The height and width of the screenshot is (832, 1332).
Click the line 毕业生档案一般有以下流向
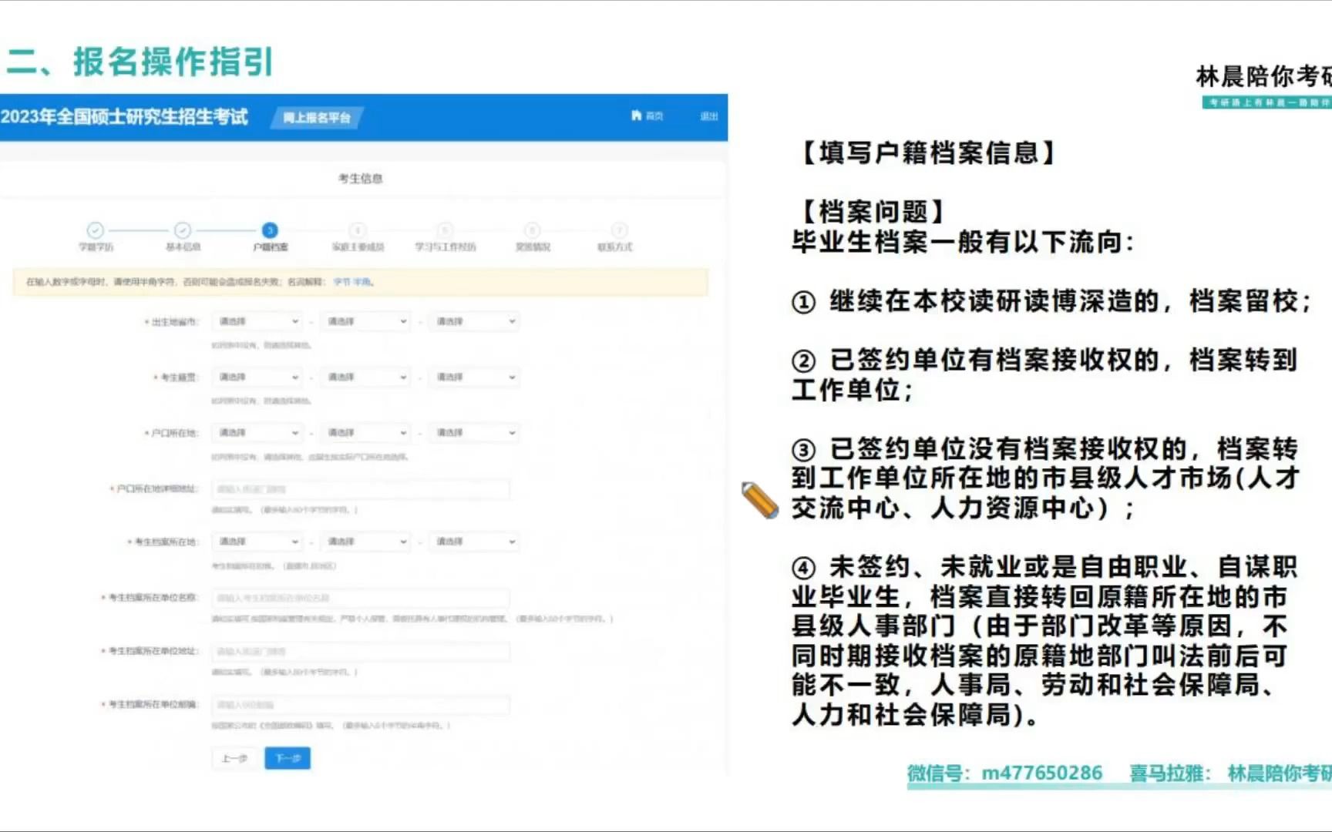pos(964,242)
